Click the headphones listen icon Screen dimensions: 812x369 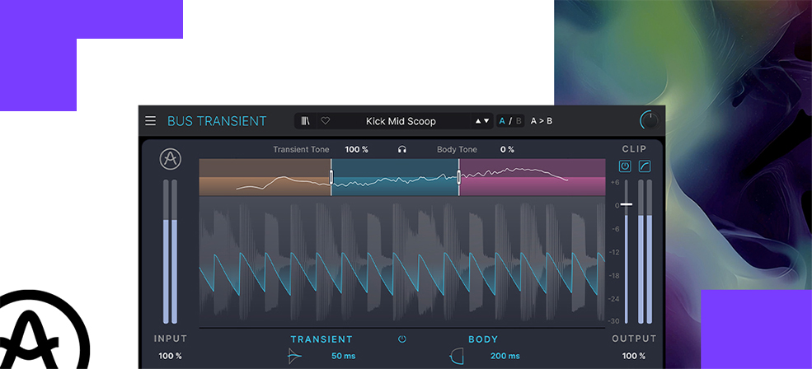coord(402,150)
